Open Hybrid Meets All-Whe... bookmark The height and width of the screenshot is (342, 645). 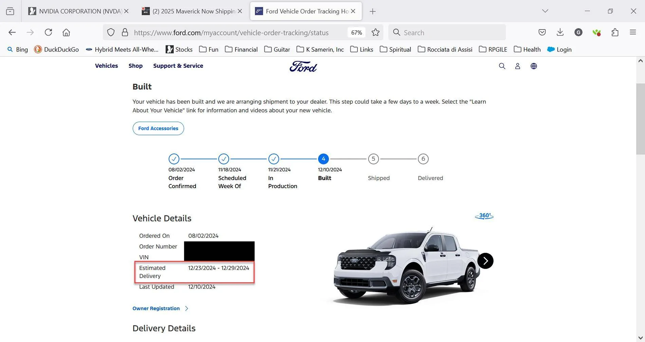tap(122, 49)
